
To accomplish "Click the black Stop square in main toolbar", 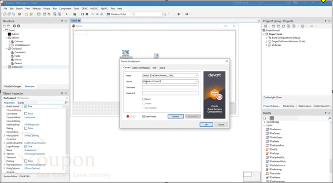I will coord(87,14).
